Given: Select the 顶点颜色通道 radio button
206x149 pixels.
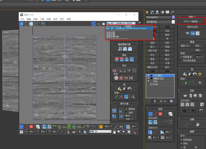Looking at the screenshot, I should [181, 60].
